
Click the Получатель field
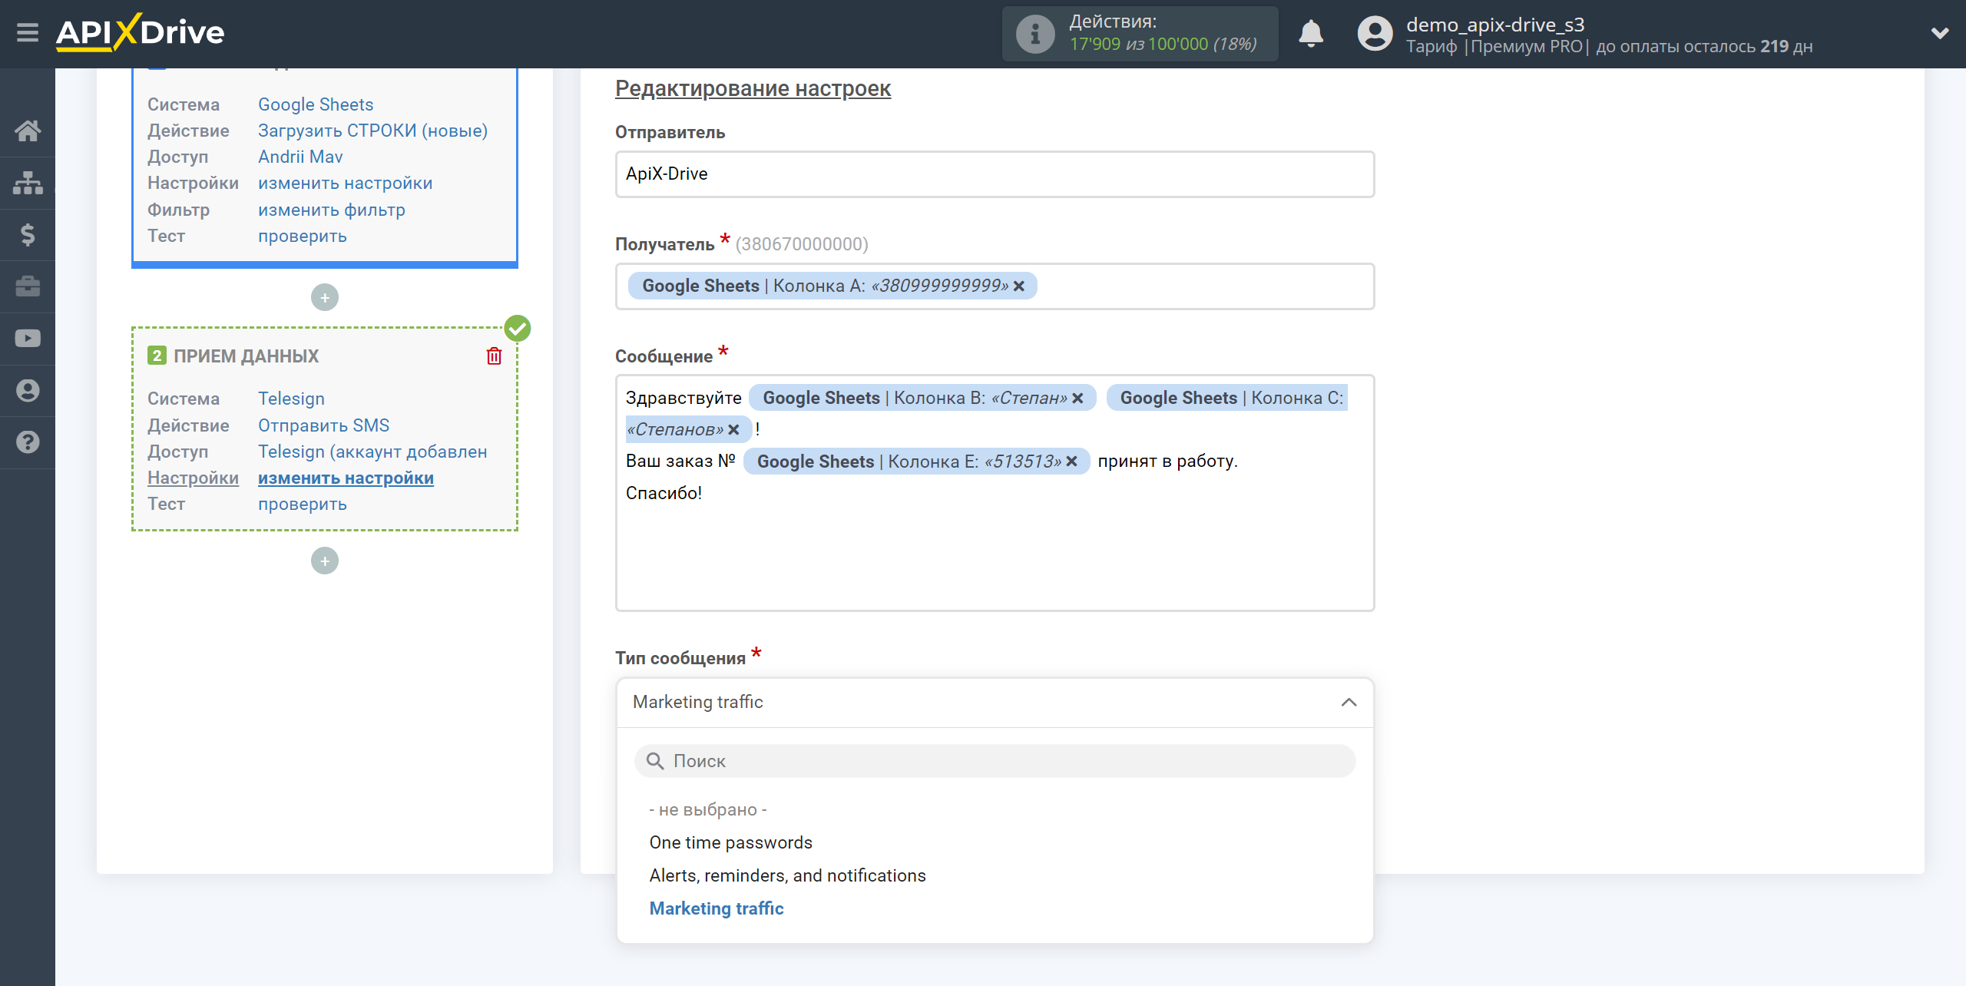(x=995, y=286)
